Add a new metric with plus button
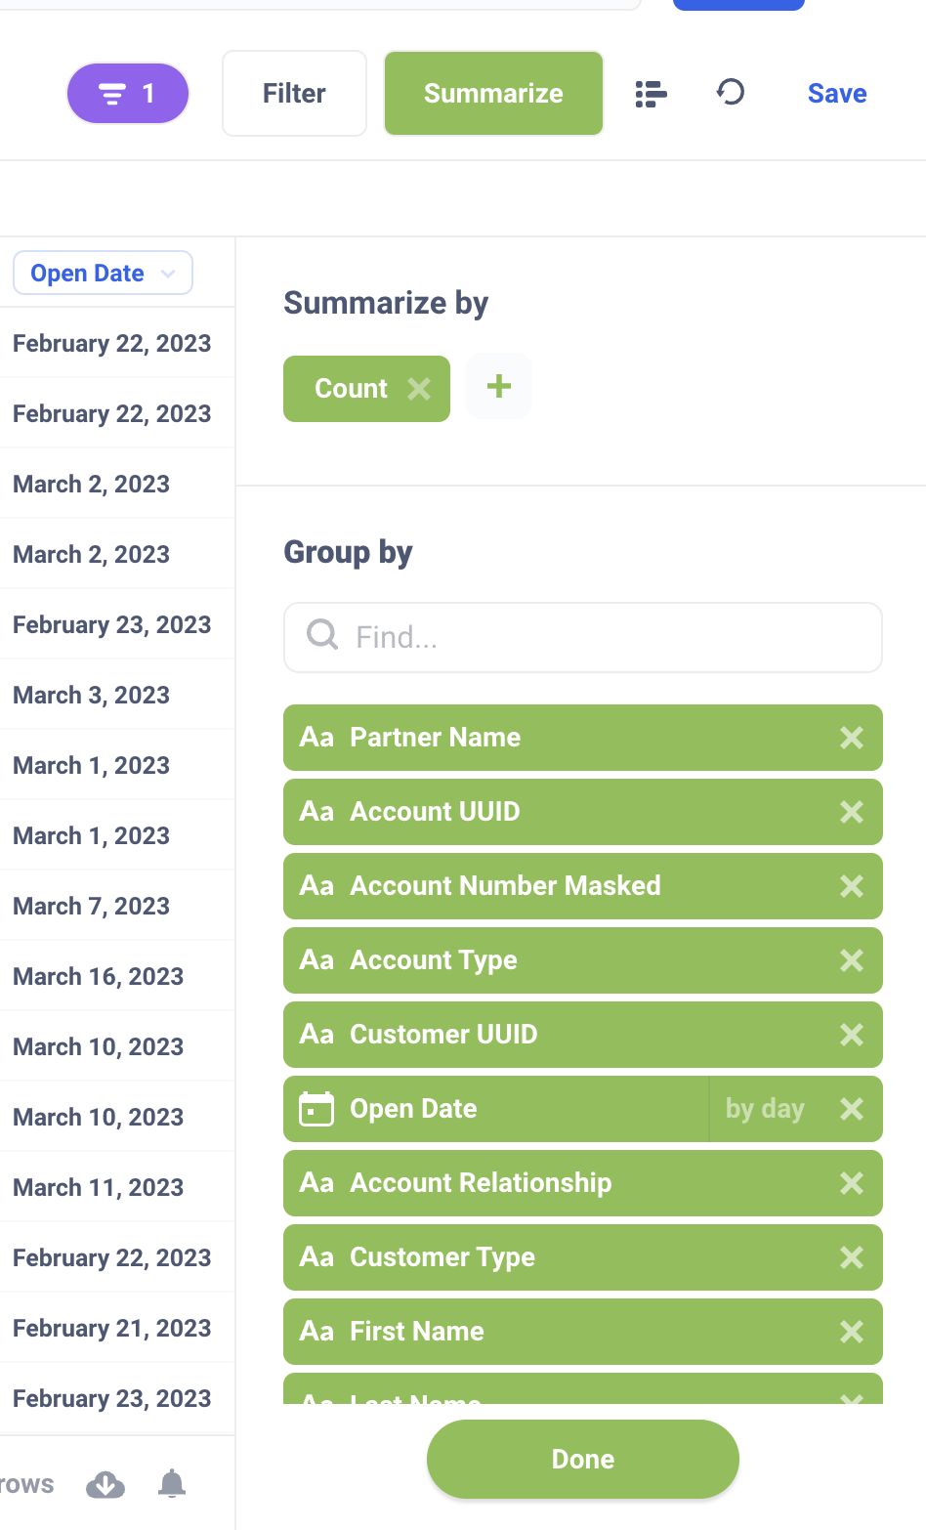926x1530 pixels. 499,387
